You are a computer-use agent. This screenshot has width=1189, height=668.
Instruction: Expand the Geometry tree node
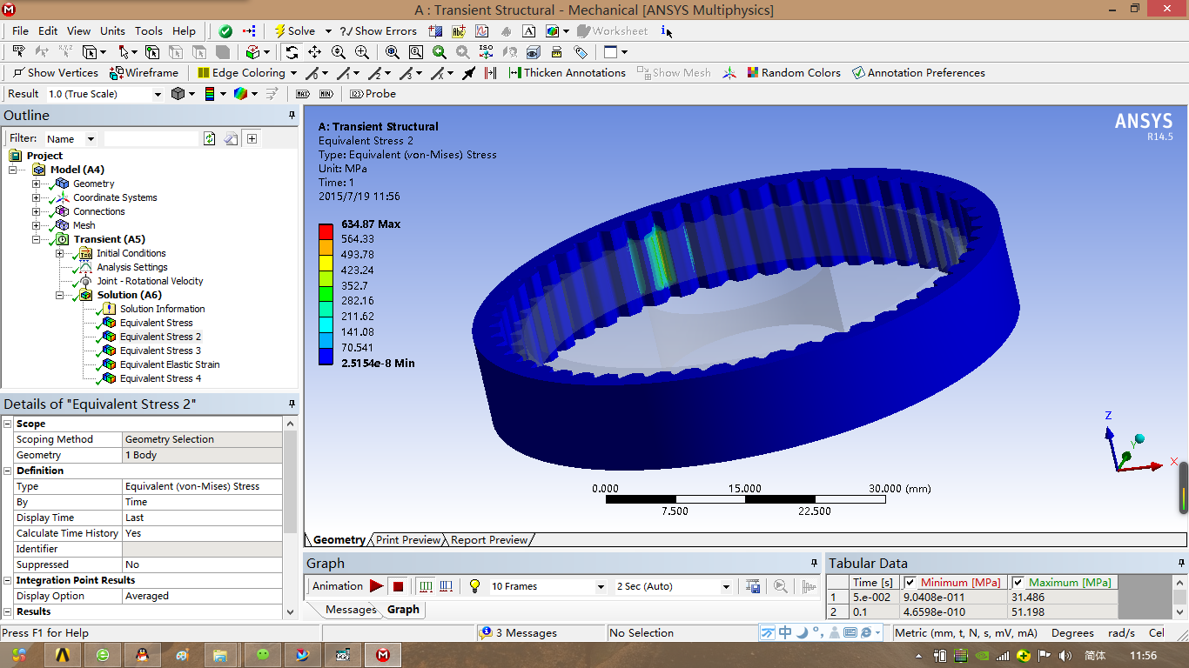tap(37, 184)
